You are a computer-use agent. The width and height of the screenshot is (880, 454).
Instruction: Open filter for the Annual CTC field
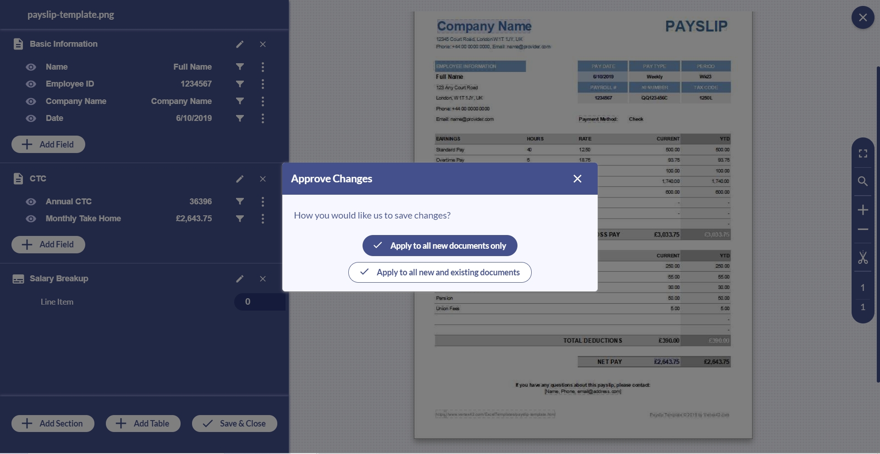coord(240,202)
